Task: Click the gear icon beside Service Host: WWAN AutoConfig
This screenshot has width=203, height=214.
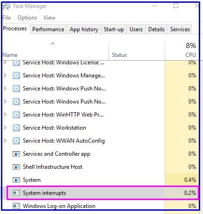Action: (16, 141)
